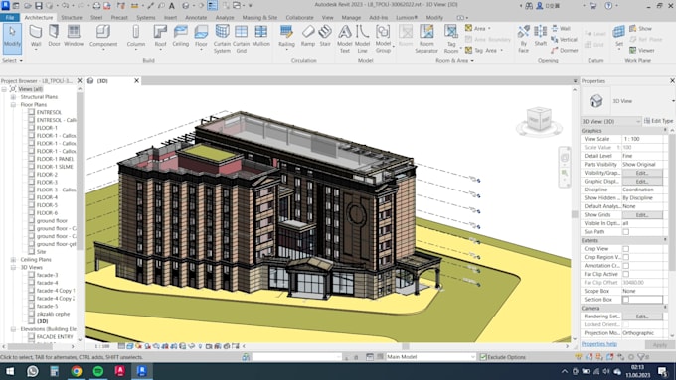Click Edit for Rendering Settings

642,317
